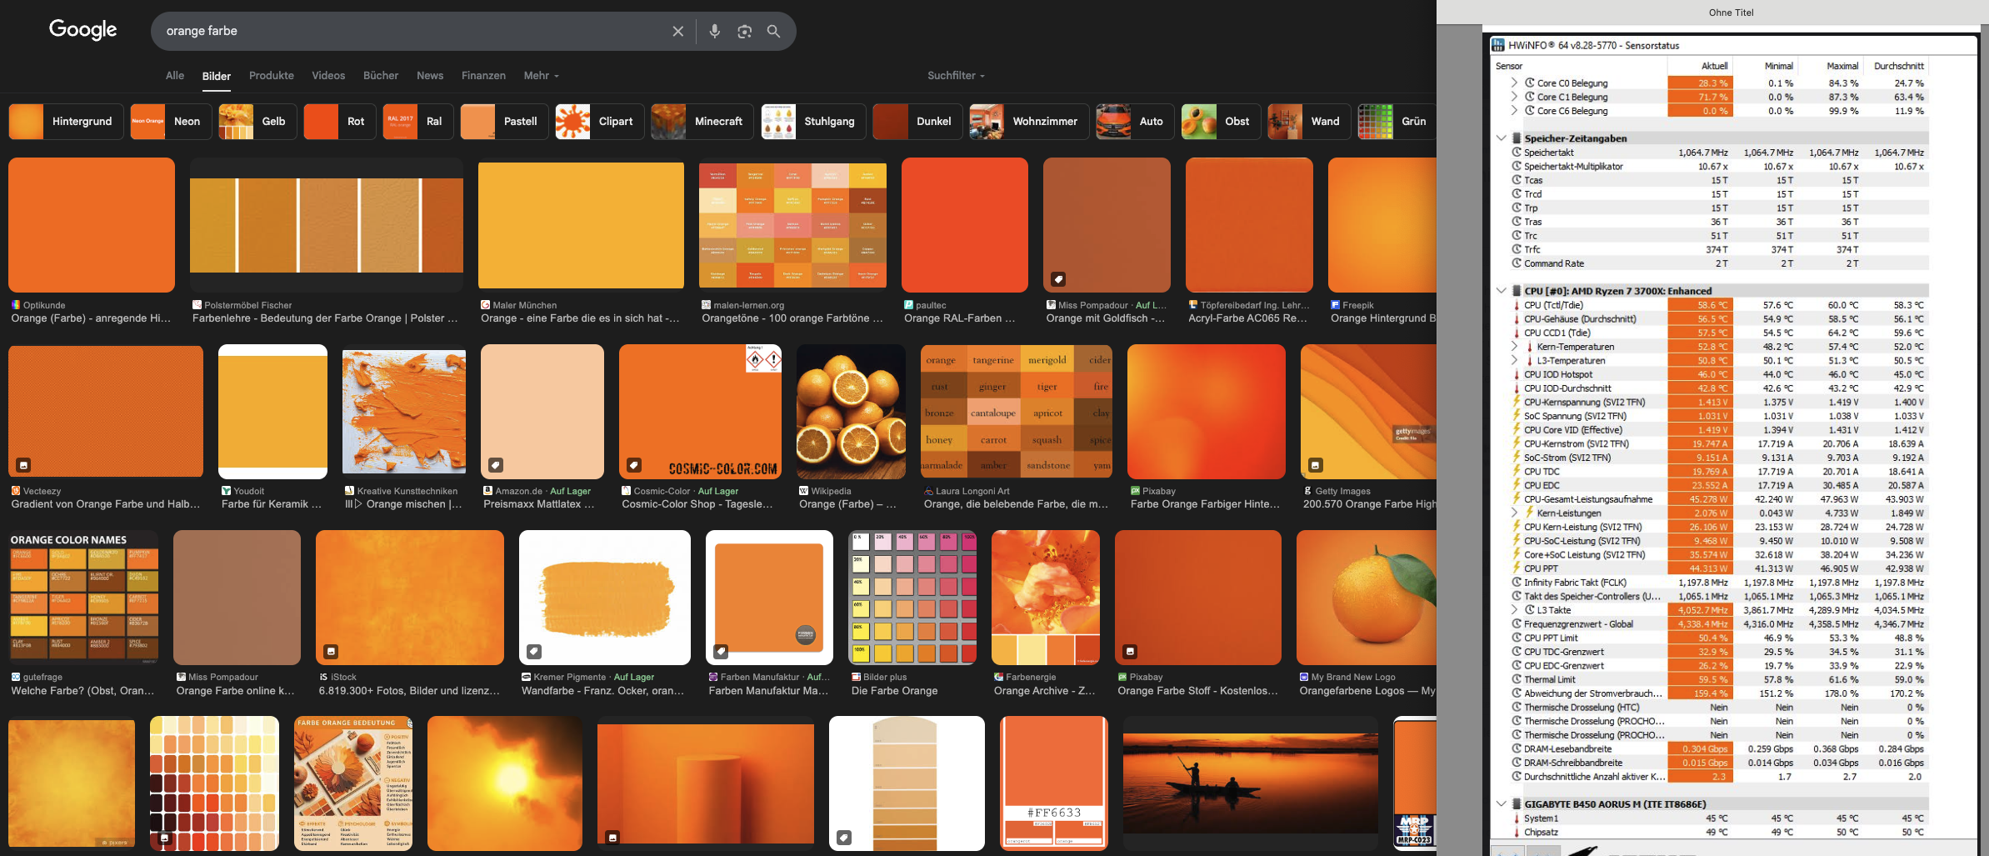Click icon beside DRAM-Lesebandbreite row
Viewport: 1989px width, 856px height.
(1517, 748)
